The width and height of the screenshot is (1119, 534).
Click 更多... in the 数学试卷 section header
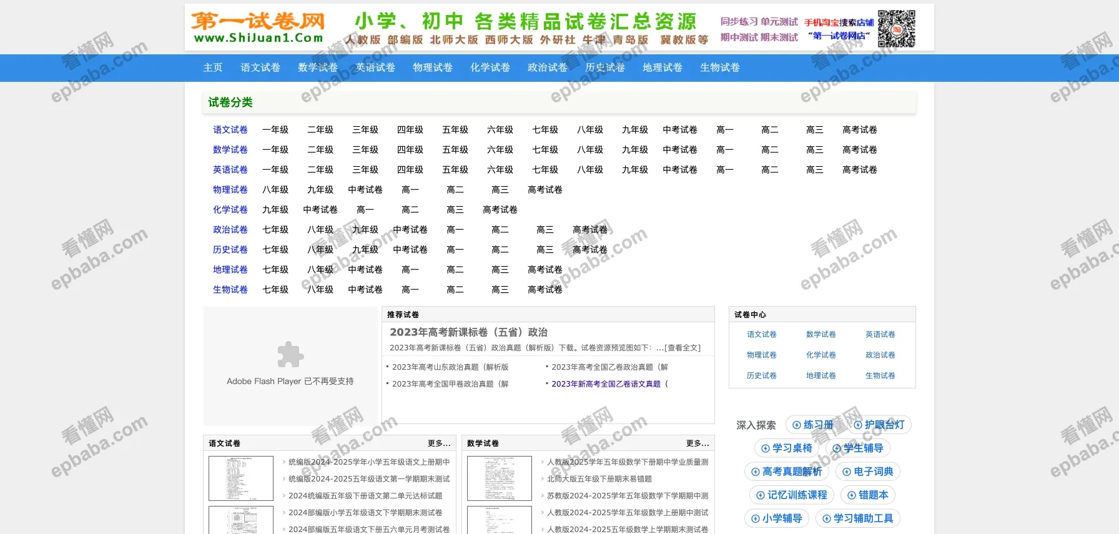click(698, 443)
